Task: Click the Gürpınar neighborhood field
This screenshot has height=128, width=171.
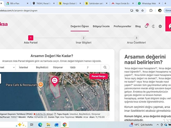Action: 58,67
